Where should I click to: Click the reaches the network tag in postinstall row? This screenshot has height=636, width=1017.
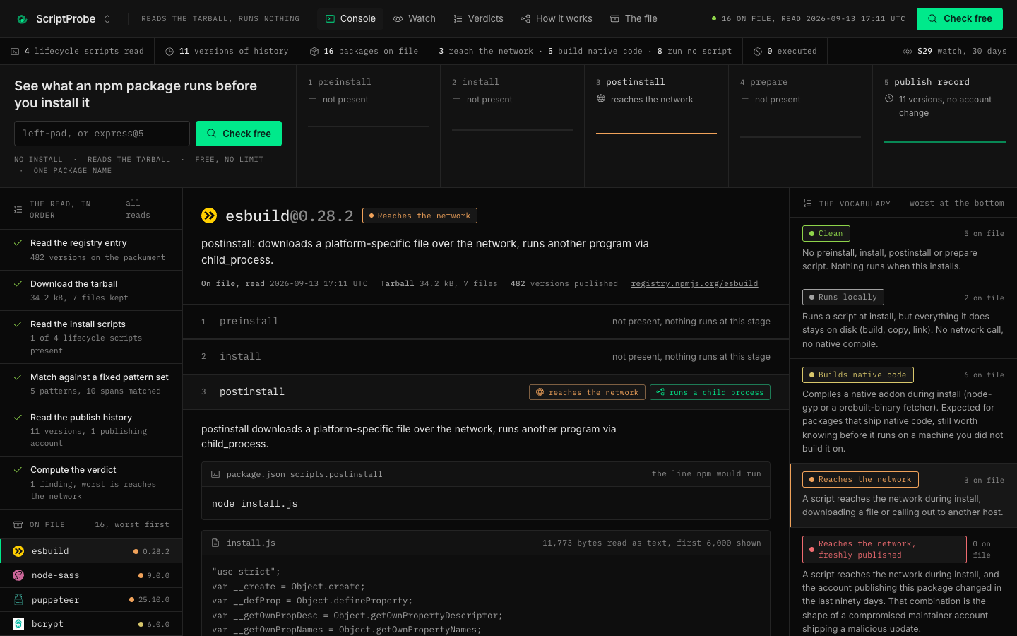[x=587, y=392]
